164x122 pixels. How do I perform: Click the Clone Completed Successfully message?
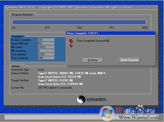tap(93, 41)
